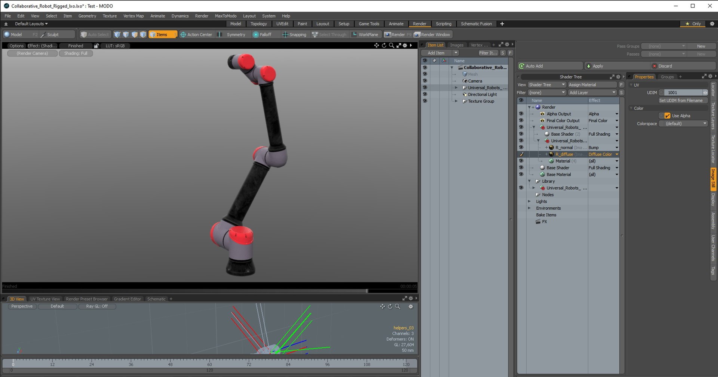Click render viewport pan icon
The image size is (718, 377).
pos(377,45)
